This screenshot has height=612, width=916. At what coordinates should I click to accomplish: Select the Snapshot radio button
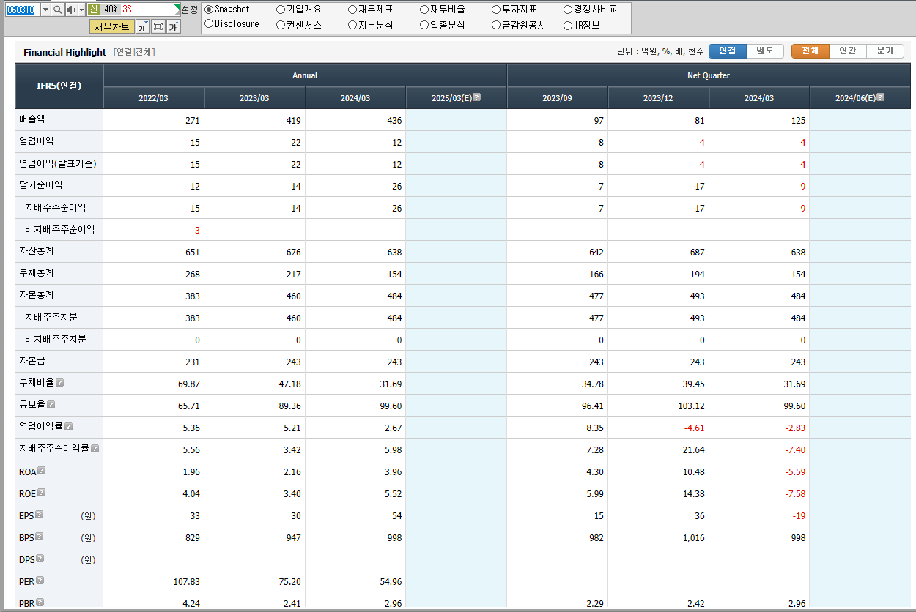click(209, 10)
